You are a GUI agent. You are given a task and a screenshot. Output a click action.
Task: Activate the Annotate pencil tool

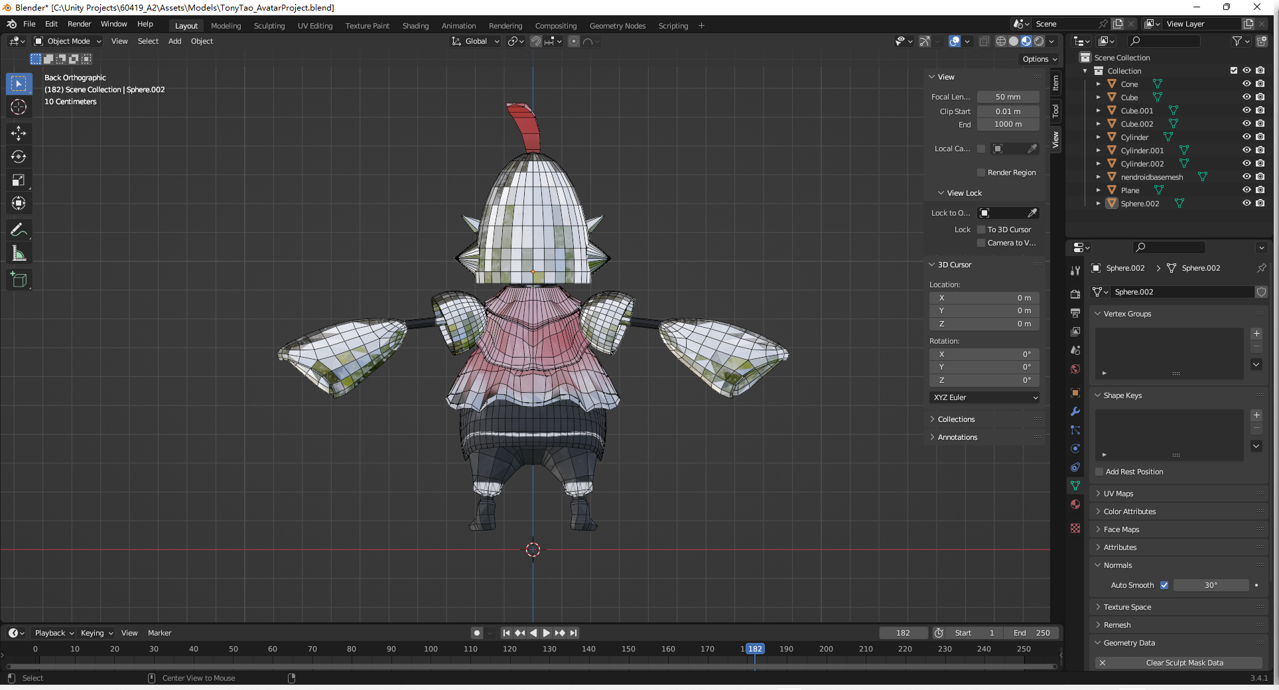click(x=19, y=230)
